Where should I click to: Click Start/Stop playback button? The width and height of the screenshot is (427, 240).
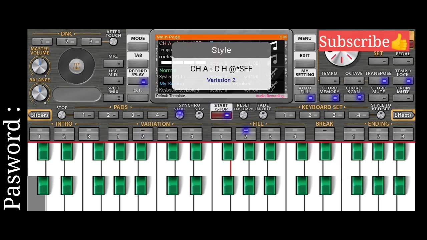pyautogui.click(x=221, y=115)
